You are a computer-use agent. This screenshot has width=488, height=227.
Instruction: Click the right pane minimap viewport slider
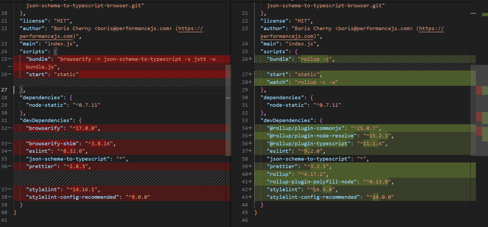click(473, 110)
